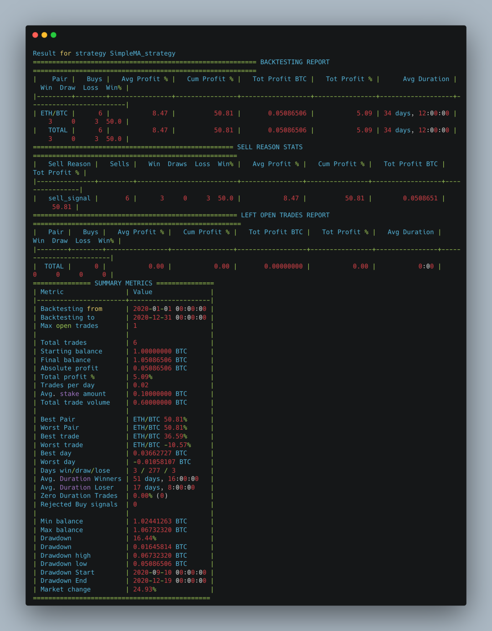Click the 'Backtesting from' metric label

pos(72,309)
